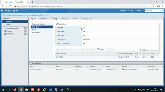Switch to the Security & users tab
Viewport: 165px width, 92px height.
87,19
